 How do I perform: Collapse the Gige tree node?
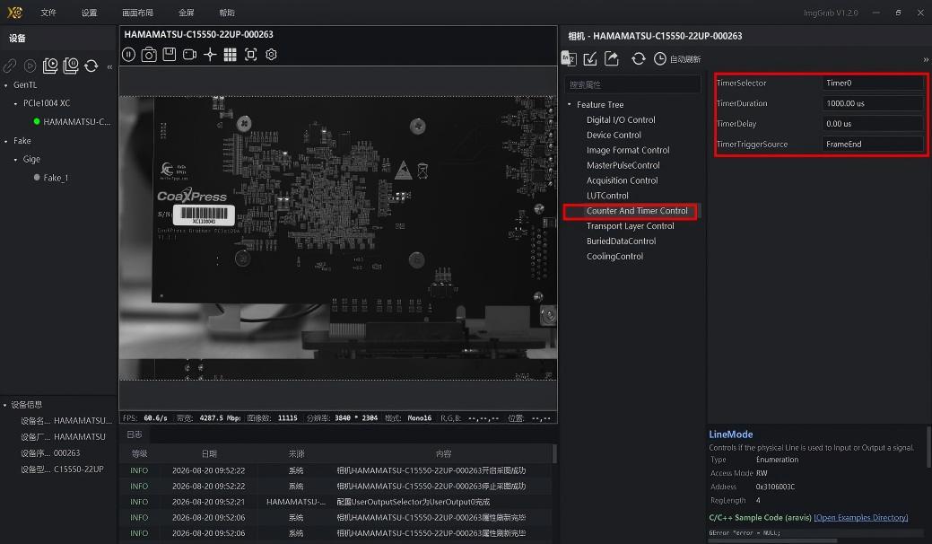[15, 159]
